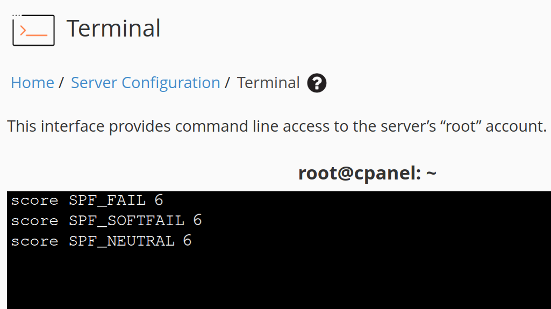Place the cursor on the SPF_NEUTRAL text
This screenshot has height=309, width=551.
[121, 241]
